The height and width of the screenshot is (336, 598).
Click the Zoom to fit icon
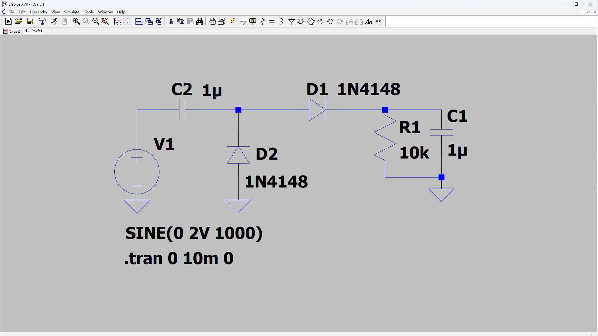coord(105,21)
